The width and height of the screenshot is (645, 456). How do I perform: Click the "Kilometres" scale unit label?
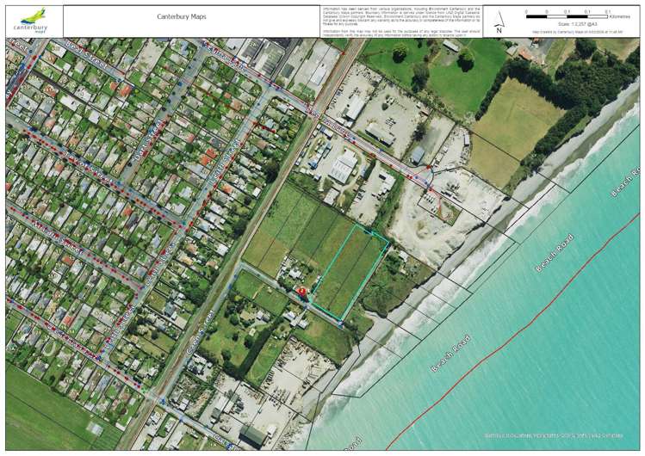[x=620, y=17]
